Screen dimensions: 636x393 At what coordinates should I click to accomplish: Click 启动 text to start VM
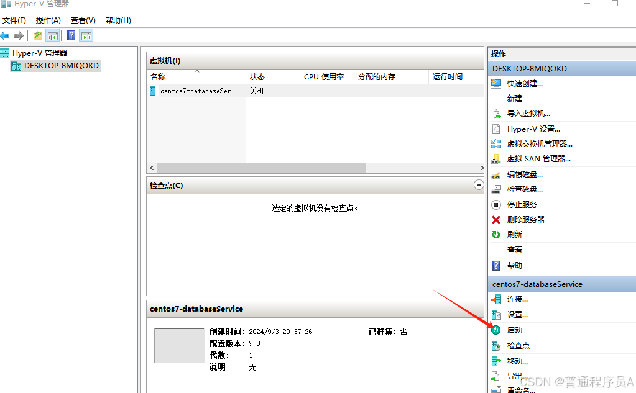pos(514,330)
